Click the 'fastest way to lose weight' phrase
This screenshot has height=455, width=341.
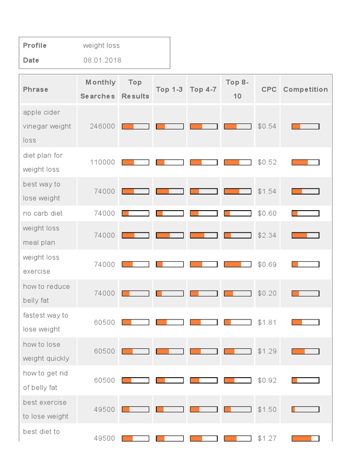click(x=45, y=322)
